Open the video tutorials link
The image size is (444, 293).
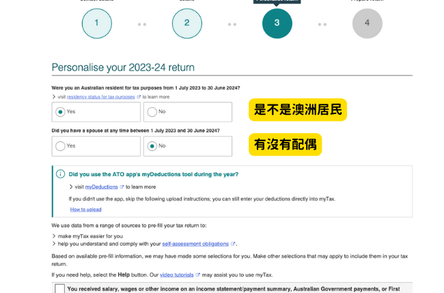click(176, 275)
